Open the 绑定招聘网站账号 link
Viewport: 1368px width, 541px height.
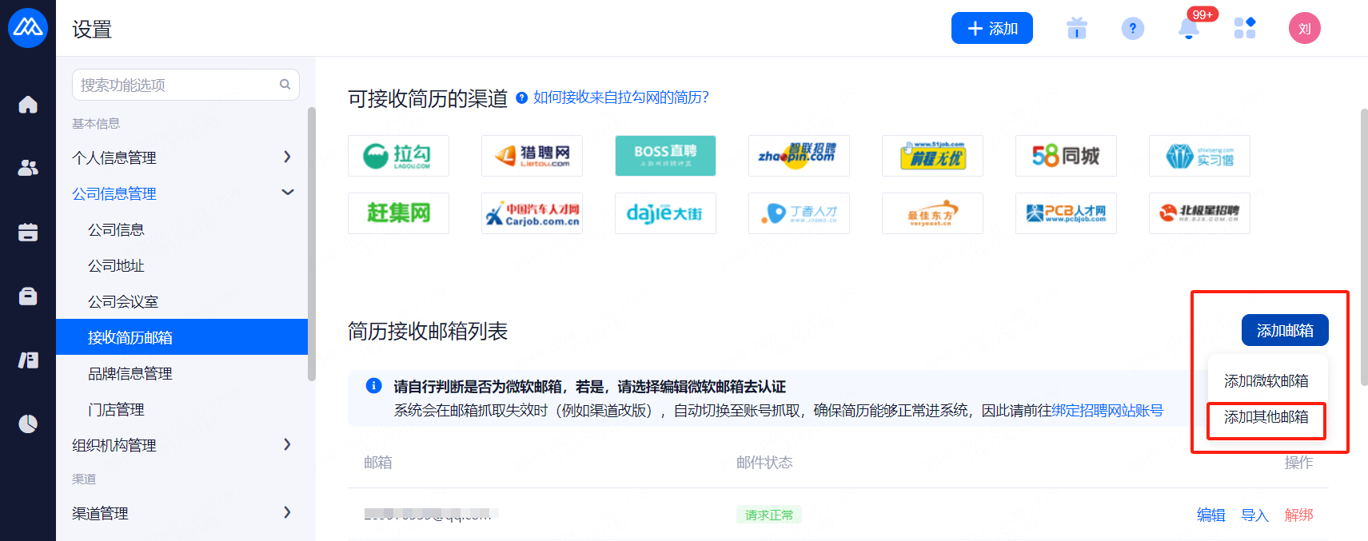coord(1107,411)
